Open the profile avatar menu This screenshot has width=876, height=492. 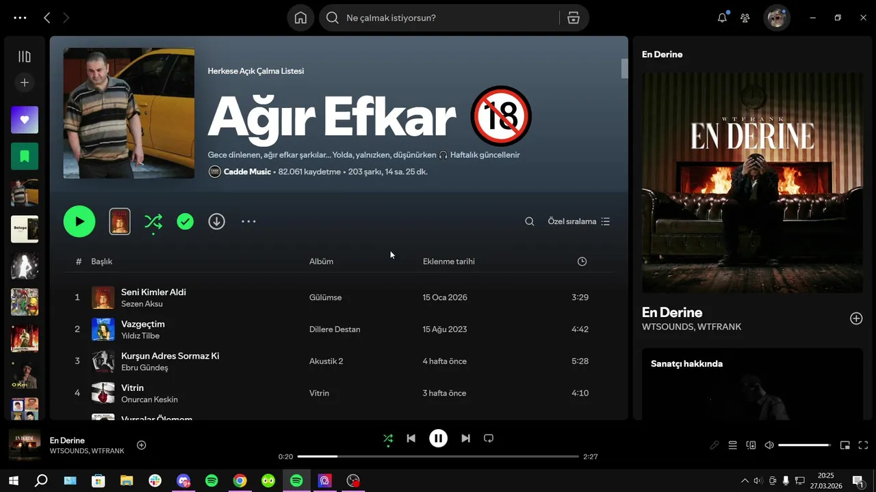point(777,18)
